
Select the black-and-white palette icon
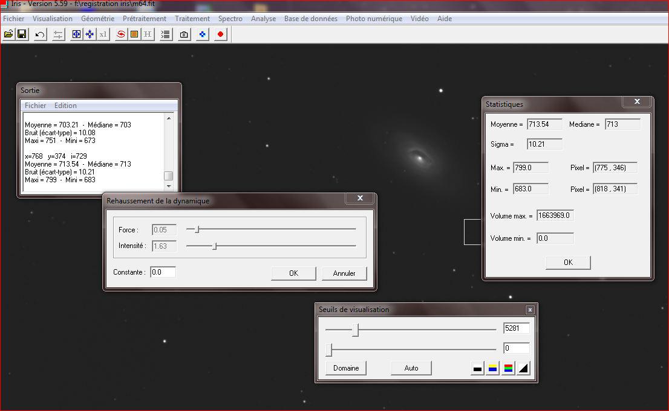pyautogui.click(x=477, y=368)
